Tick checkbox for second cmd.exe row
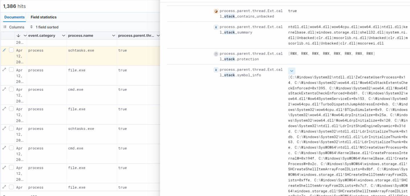 coord(11,148)
